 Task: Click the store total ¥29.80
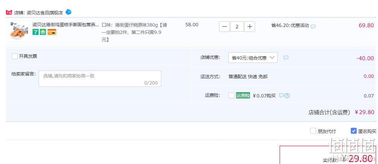364,112
